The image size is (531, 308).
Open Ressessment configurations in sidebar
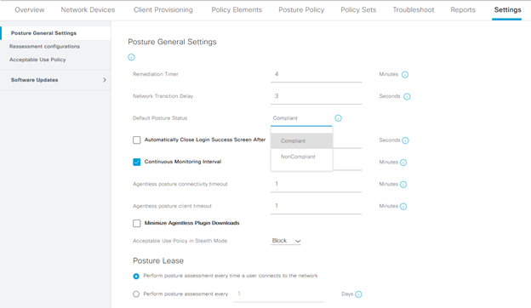pyautogui.click(x=44, y=46)
